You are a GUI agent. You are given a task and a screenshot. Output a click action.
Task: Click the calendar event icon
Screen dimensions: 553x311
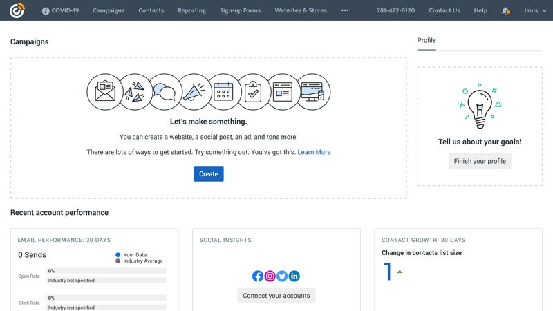click(223, 92)
